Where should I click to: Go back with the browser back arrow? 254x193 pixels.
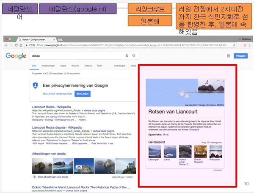click(x=6, y=45)
